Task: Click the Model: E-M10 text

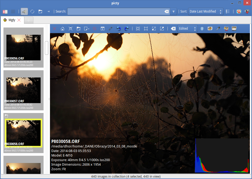Action: pos(62,155)
